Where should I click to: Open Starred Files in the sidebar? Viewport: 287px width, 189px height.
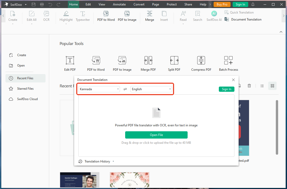(25, 89)
